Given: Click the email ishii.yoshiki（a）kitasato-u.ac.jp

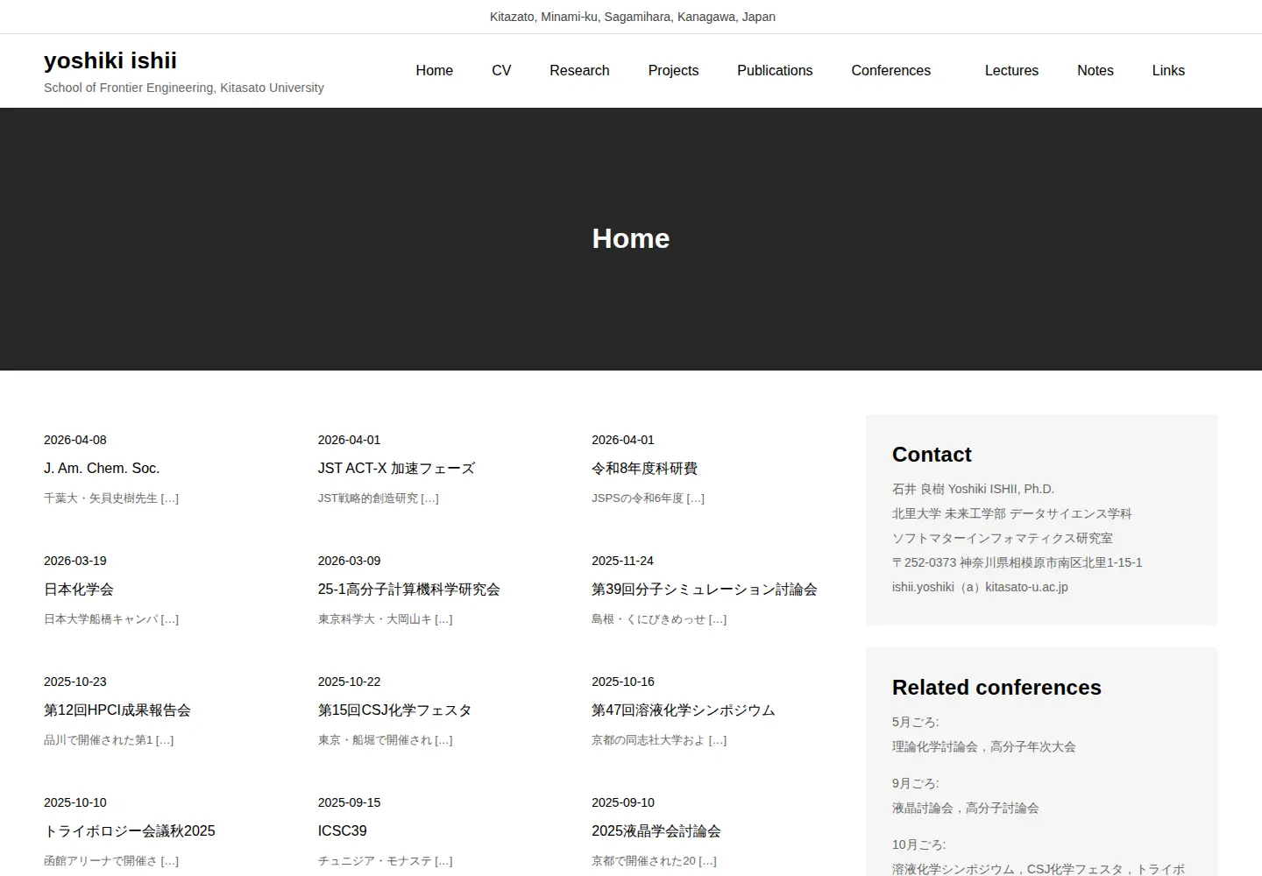Looking at the screenshot, I should click(980, 587).
